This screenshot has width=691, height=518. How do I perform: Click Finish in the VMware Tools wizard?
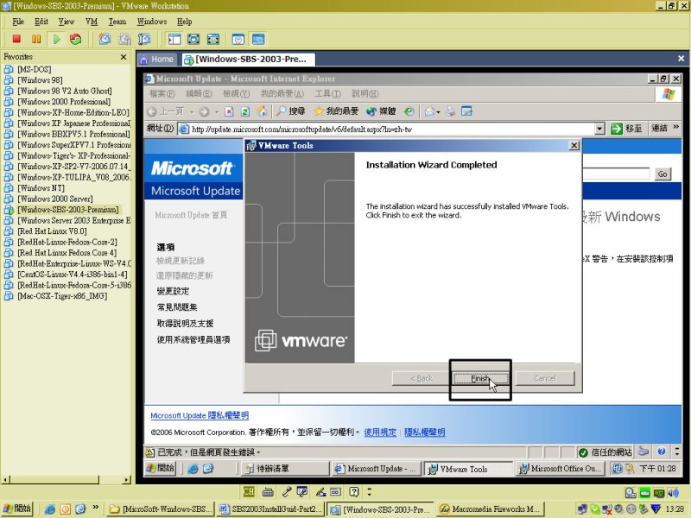pos(480,378)
